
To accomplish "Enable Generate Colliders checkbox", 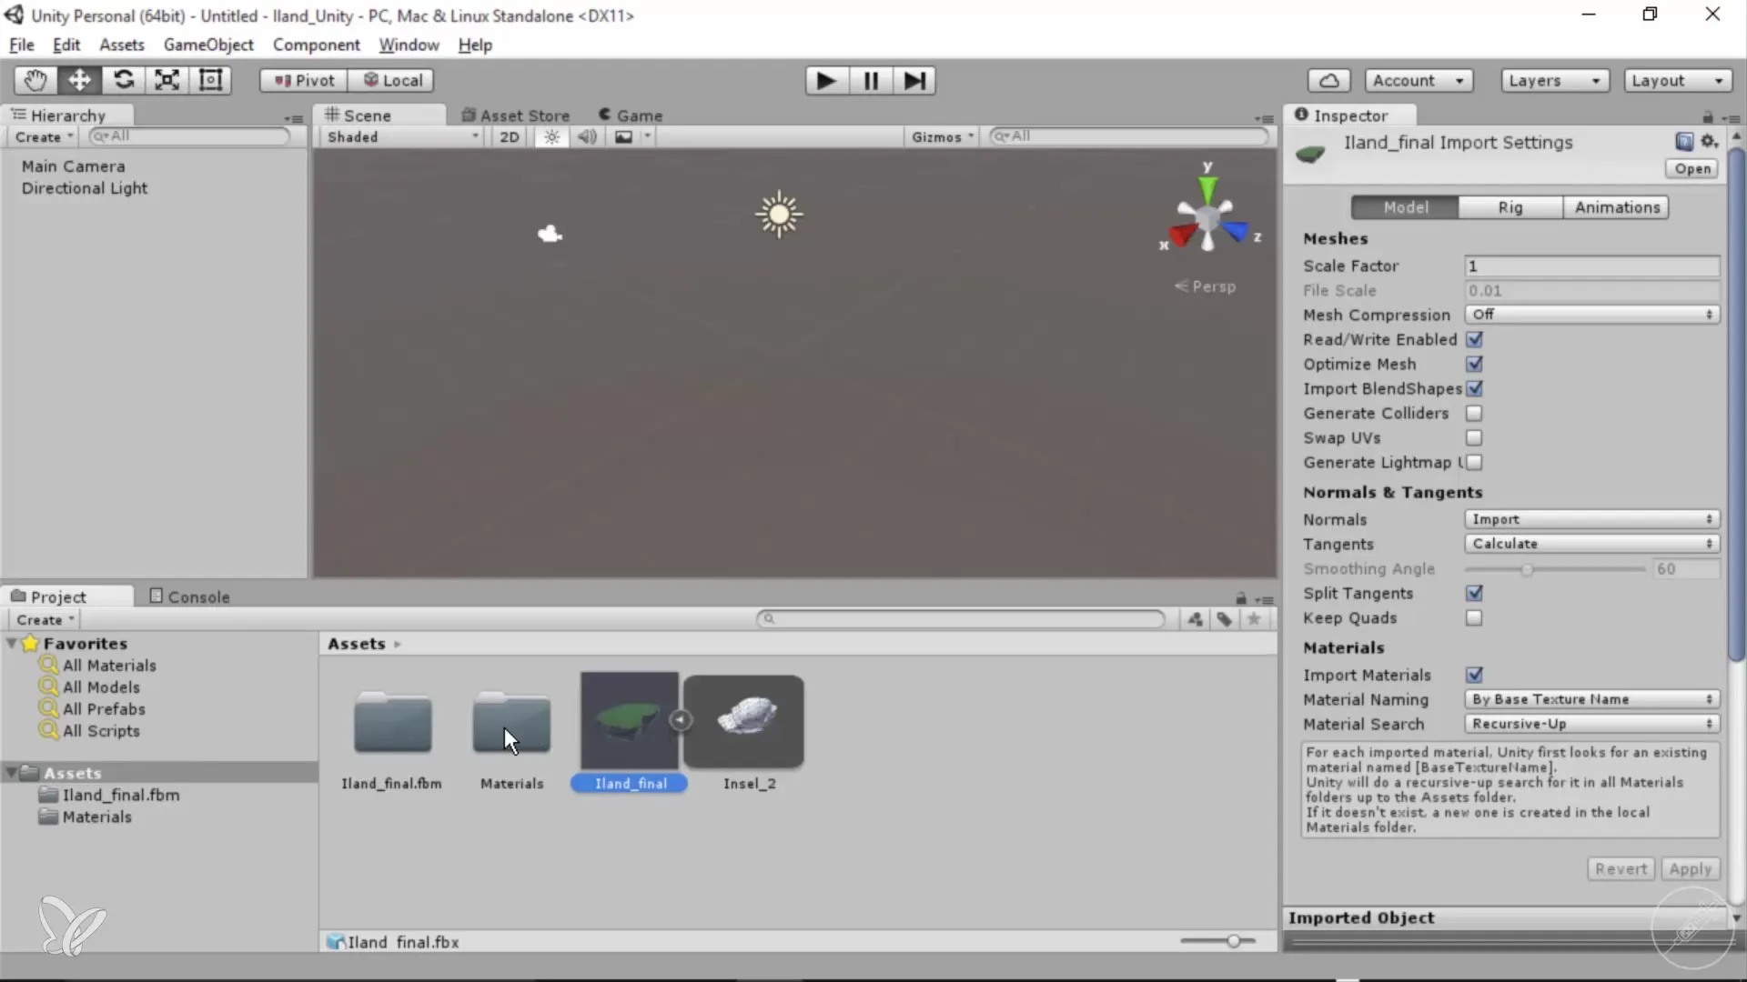I will [x=1474, y=413].
